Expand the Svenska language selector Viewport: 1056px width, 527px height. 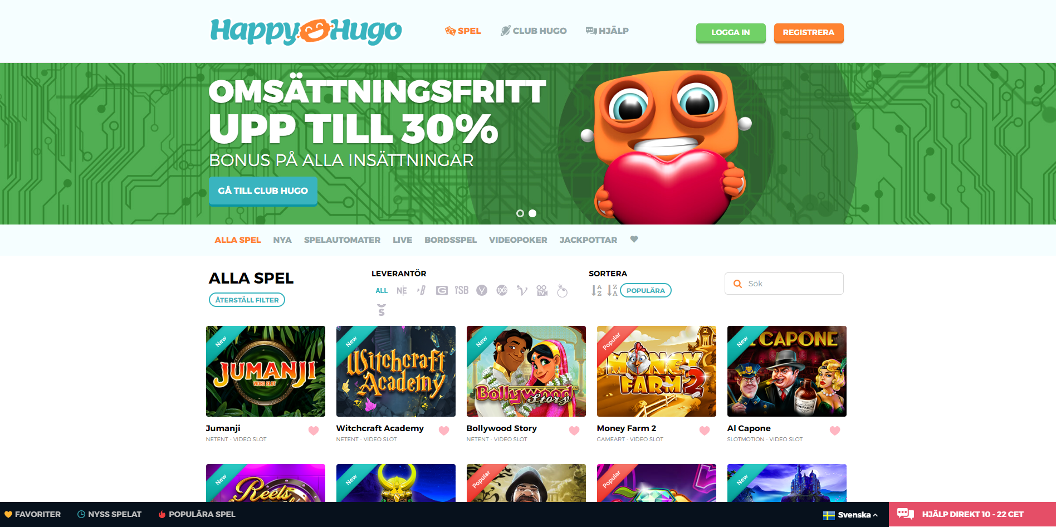[850, 515]
